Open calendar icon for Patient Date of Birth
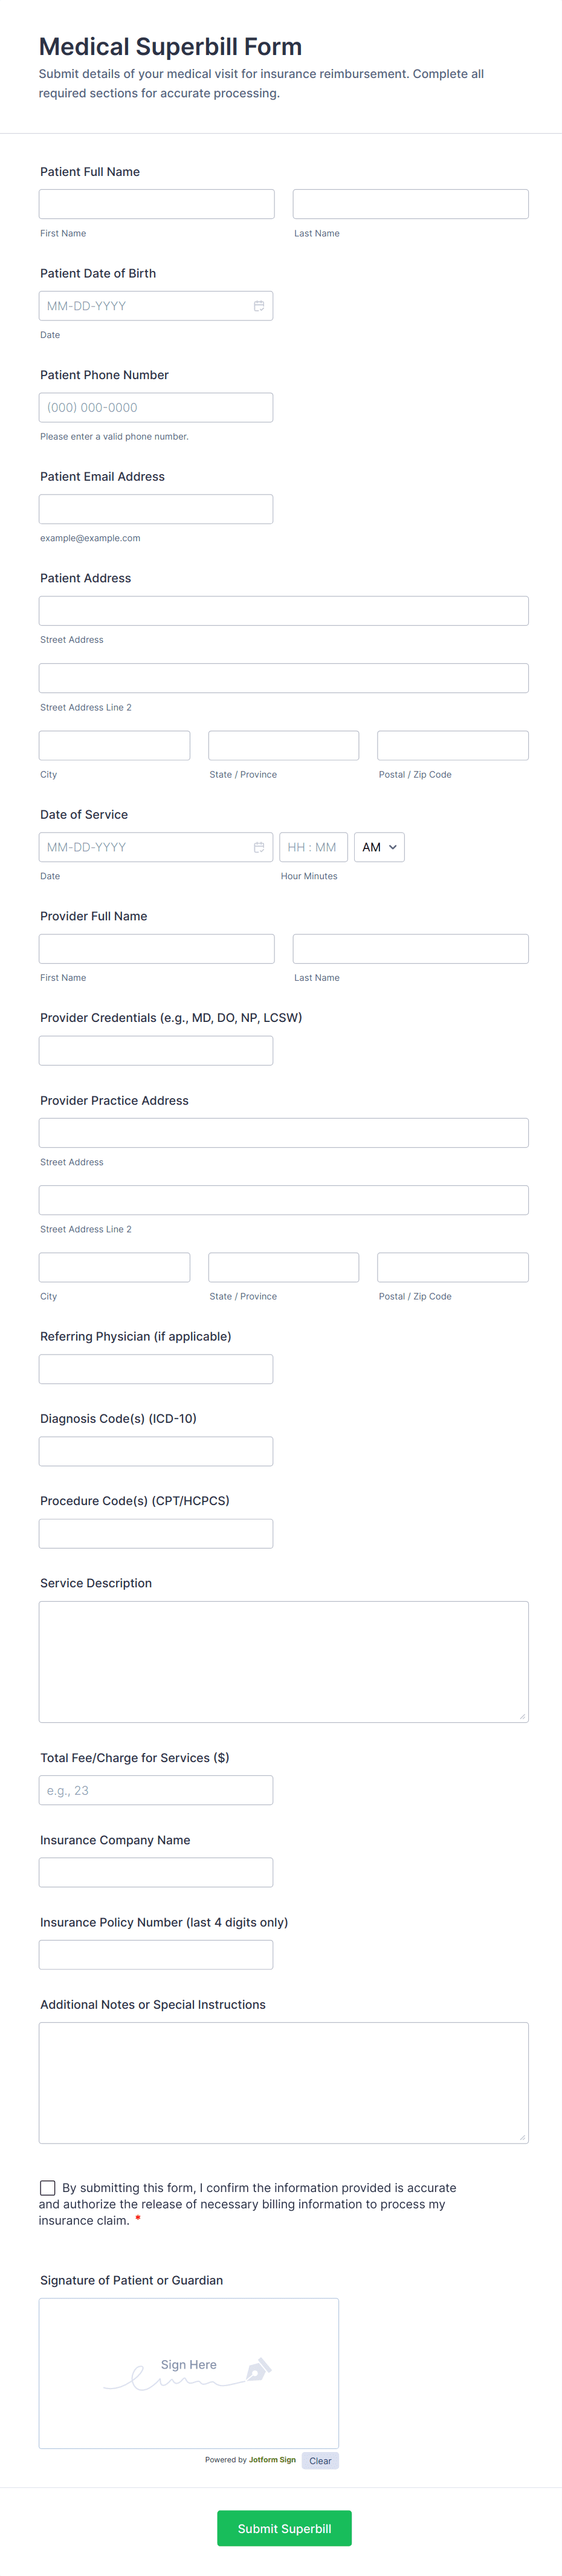 (258, 306)
